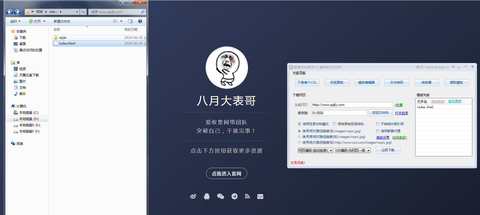480x215 pixels.
Task: Check 使用都客代理 checkbox
Action: (x=378, y=131)
